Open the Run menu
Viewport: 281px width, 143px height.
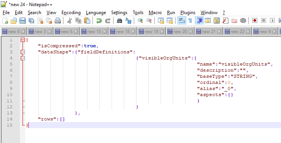tap(171, 13)
